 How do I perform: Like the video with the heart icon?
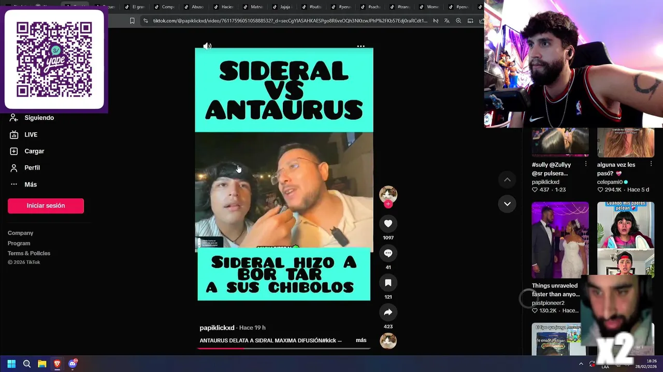coord(388,223)
